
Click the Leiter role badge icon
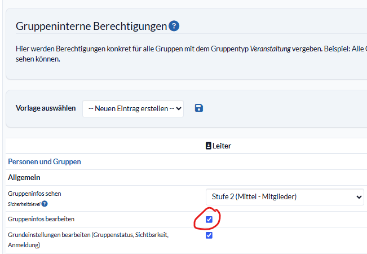click(208, 146)
